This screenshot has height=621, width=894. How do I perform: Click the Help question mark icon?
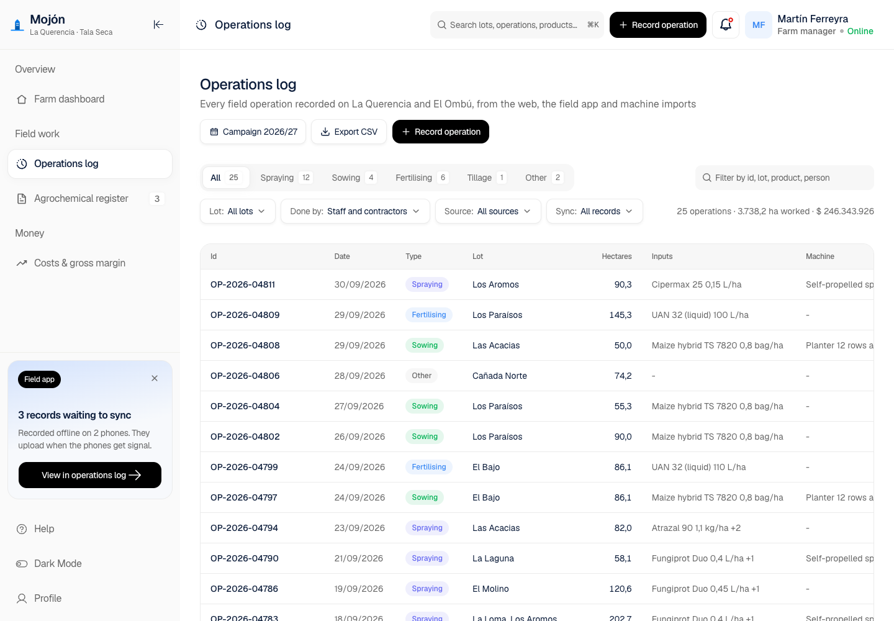(22, 529)
